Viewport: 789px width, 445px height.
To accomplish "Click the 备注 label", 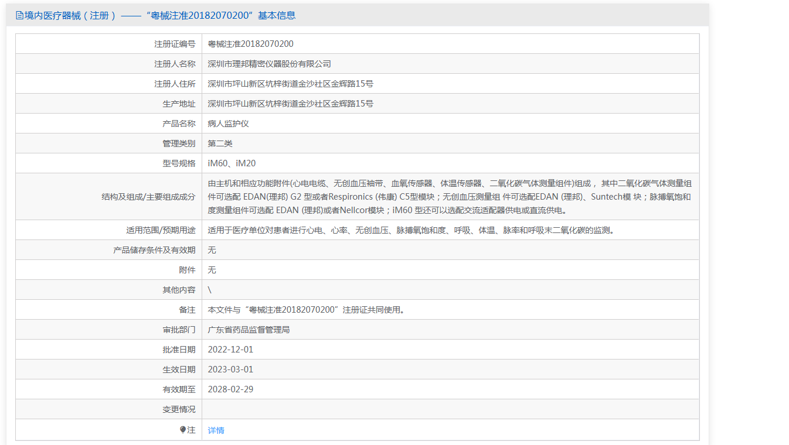I will click(x=187, y=310).
